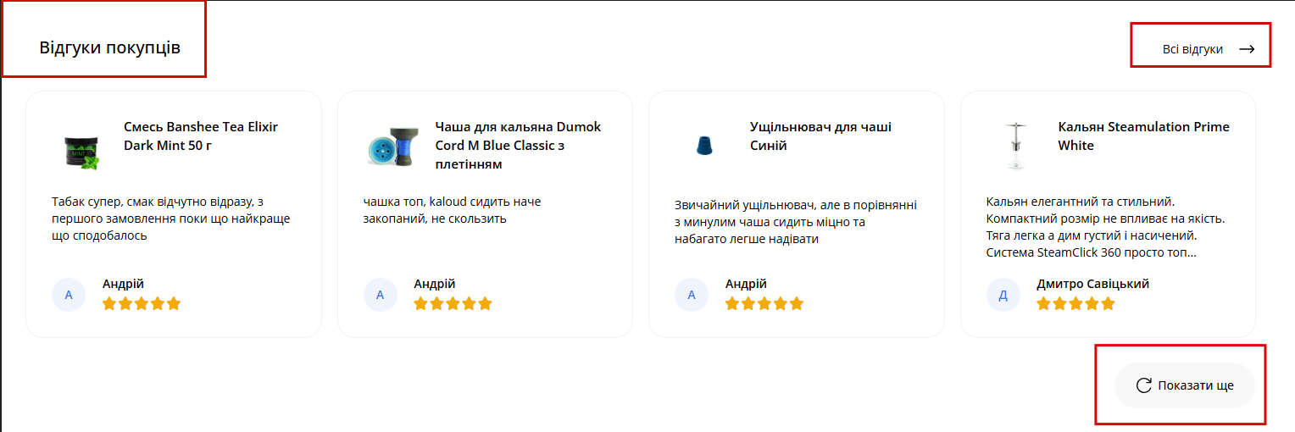1295x432 pixels.
Task: Open the blue Ущільнювач product image
Action: coord(703,146)
